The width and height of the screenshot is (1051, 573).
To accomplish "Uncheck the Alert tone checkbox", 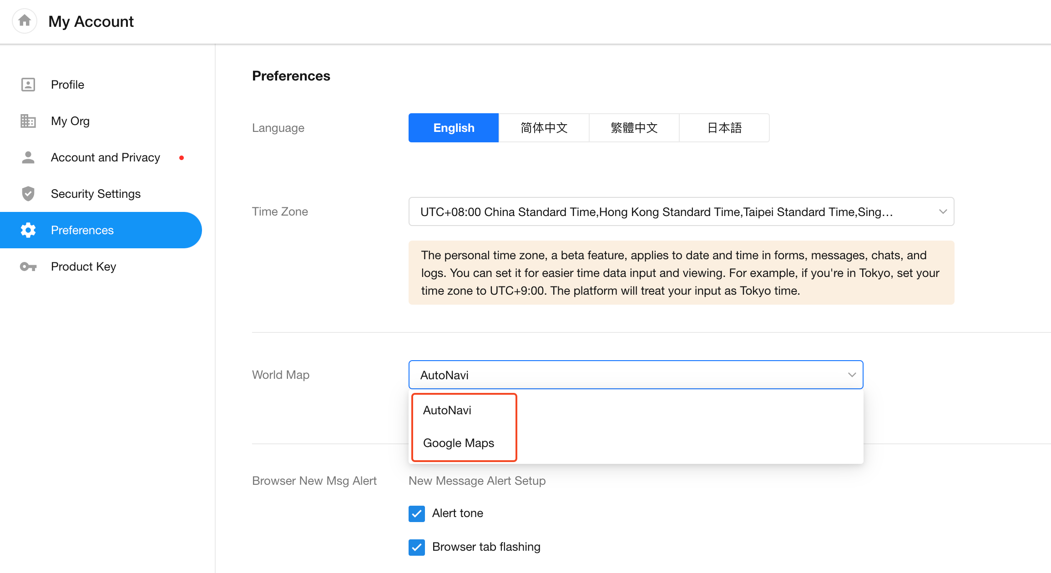I will 416,513.
